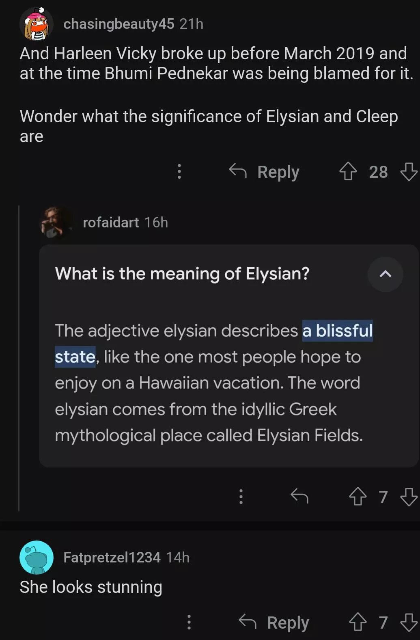Downvote chasingbeauty45's comment
The width and height of the screenshot is (420, 640).
pyautogui.click(x=409, y=171)
